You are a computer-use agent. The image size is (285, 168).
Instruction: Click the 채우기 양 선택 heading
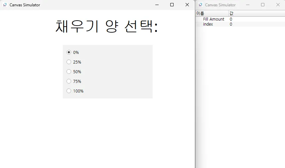tap(106, 26)
